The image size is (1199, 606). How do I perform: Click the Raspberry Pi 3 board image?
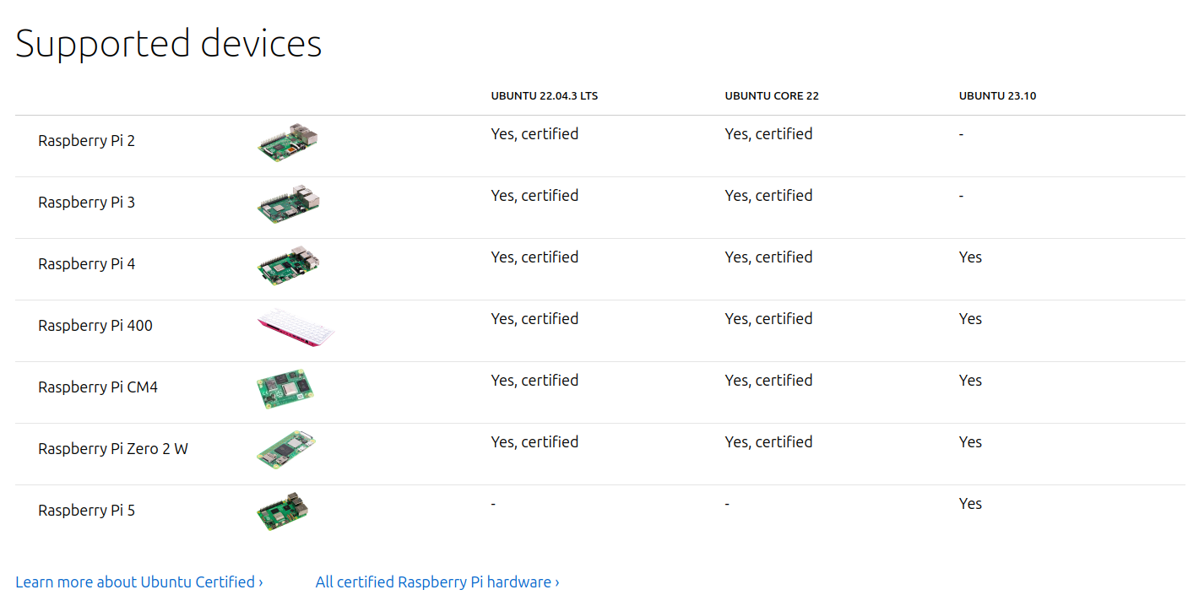(289, 204)
